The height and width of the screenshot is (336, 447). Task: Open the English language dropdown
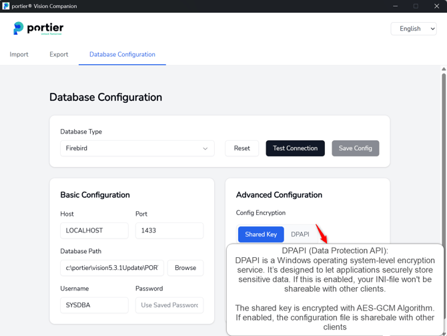point(414,29)
